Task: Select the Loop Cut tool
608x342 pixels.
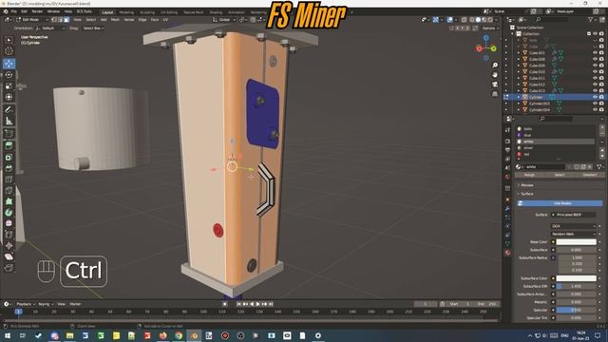Action: pyautogui.click(x=9, y=180)
